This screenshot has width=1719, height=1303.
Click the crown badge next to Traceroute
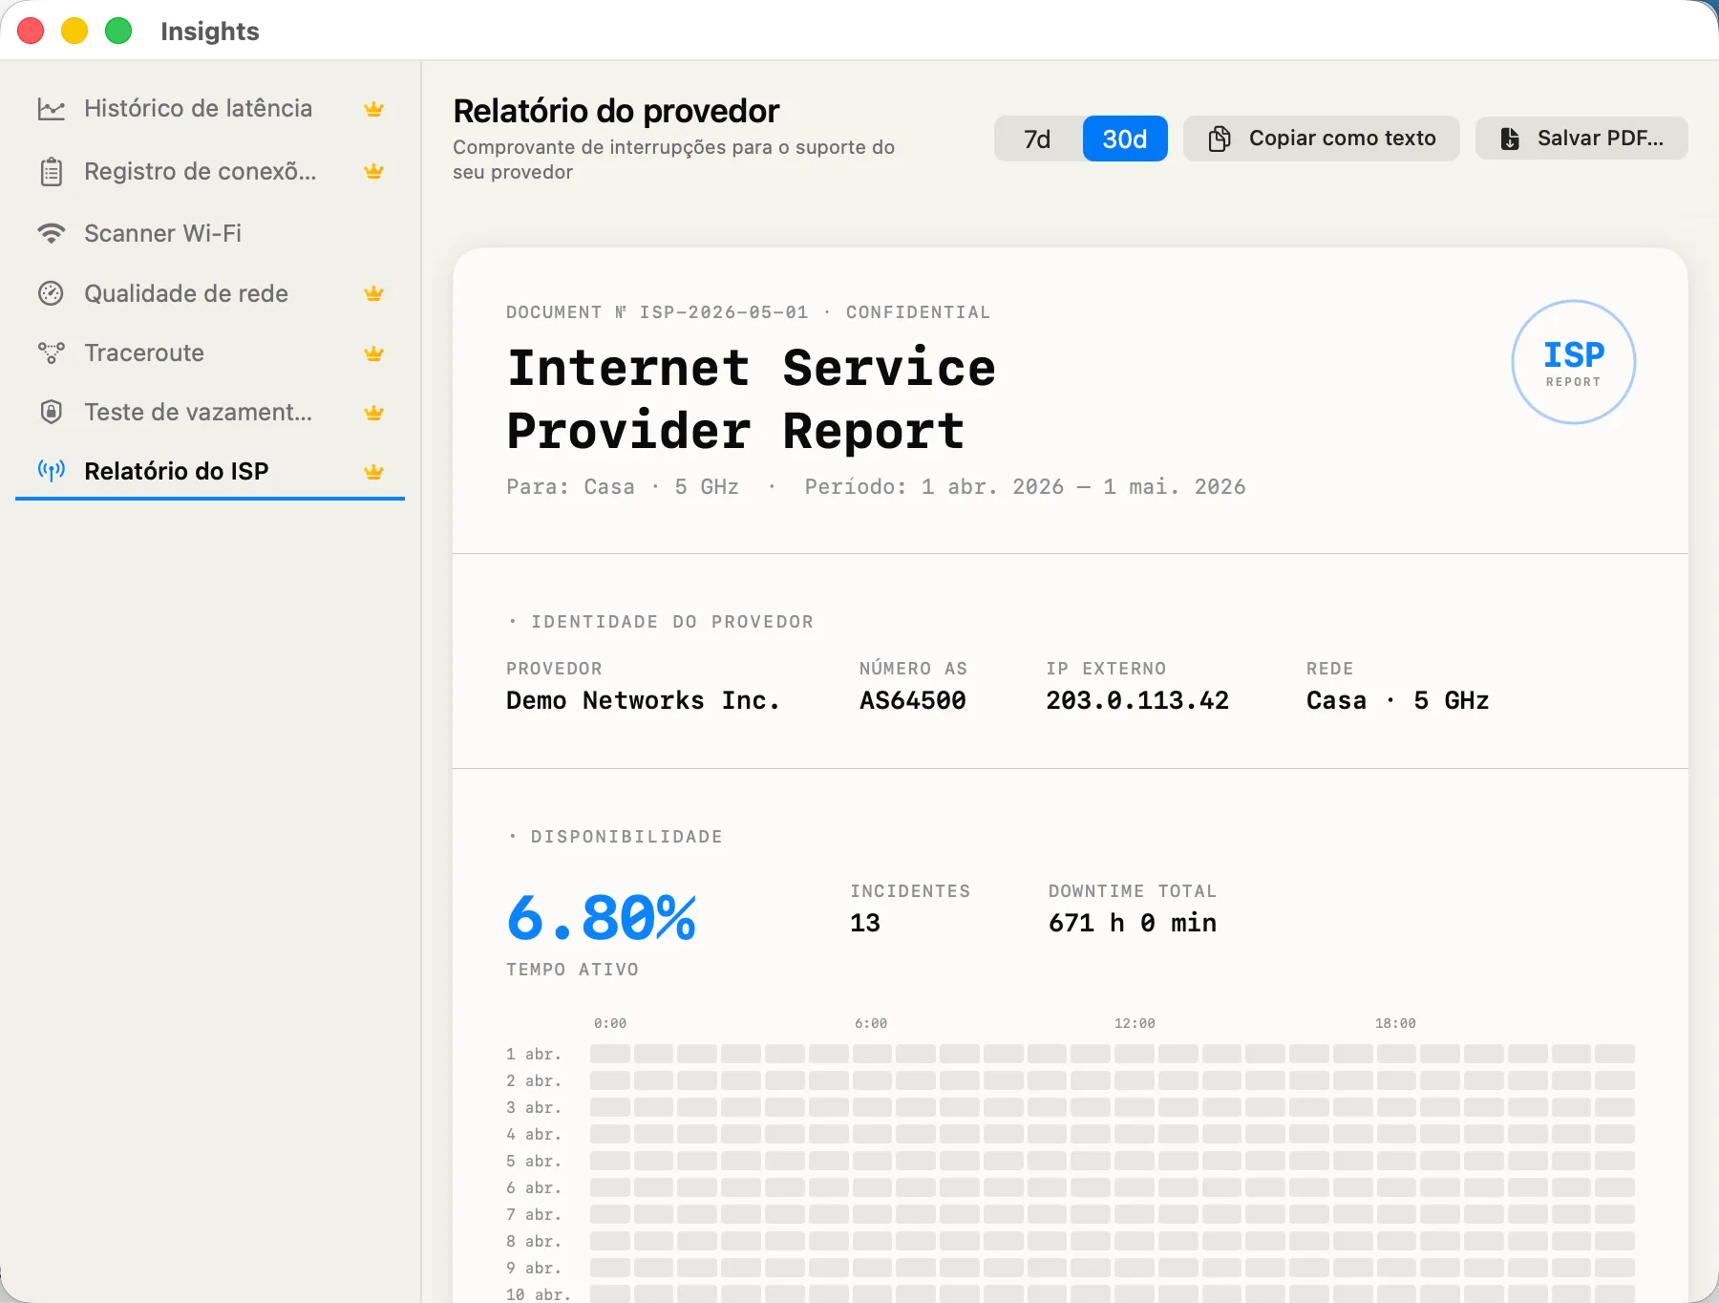(x=374, y=353)
